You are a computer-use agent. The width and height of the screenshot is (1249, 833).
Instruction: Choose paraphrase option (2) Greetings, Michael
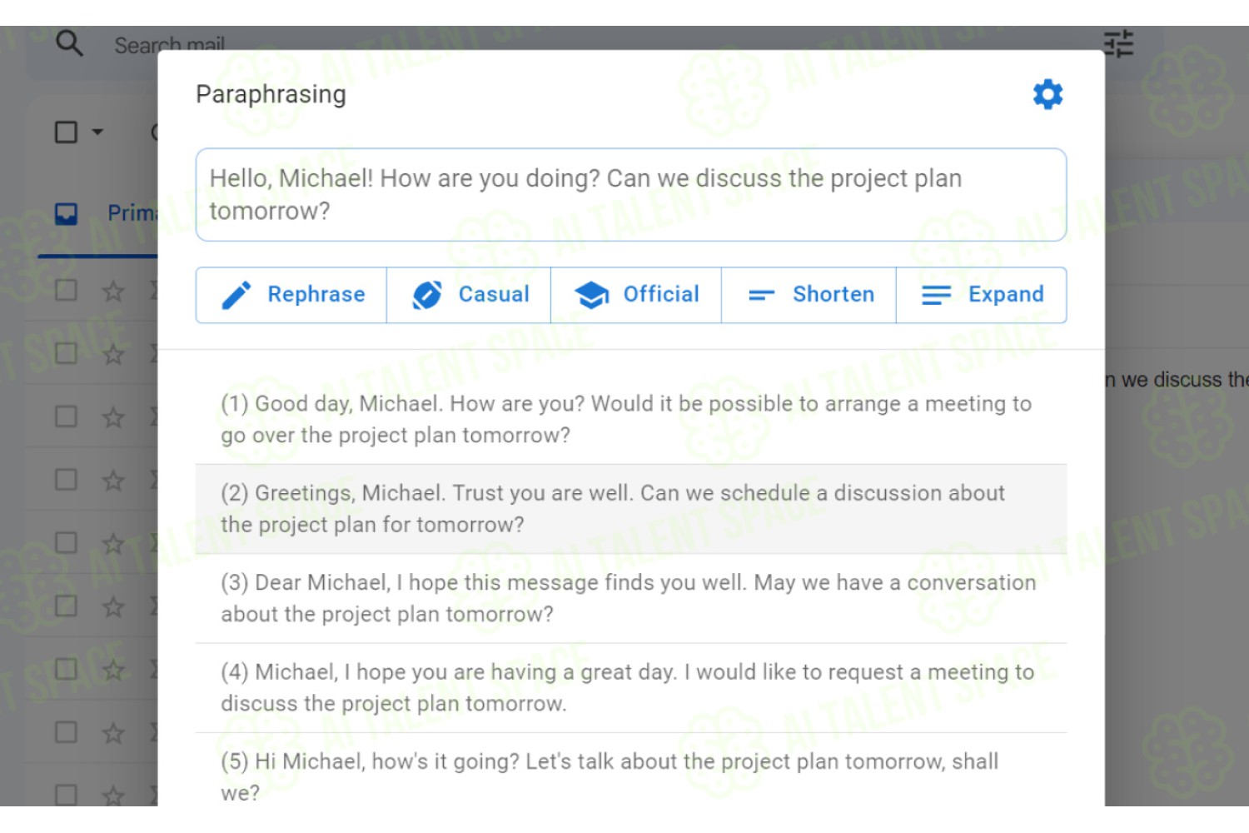click(x=631, y=509)
